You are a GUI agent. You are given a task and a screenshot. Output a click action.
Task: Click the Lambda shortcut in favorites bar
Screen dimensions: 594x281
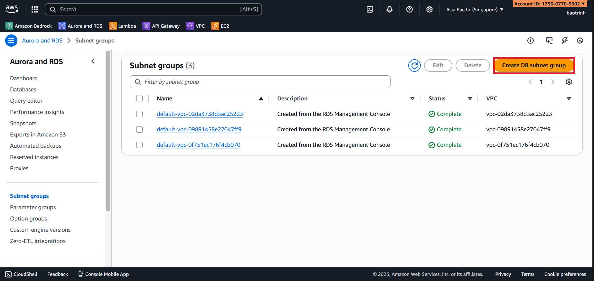122,26
